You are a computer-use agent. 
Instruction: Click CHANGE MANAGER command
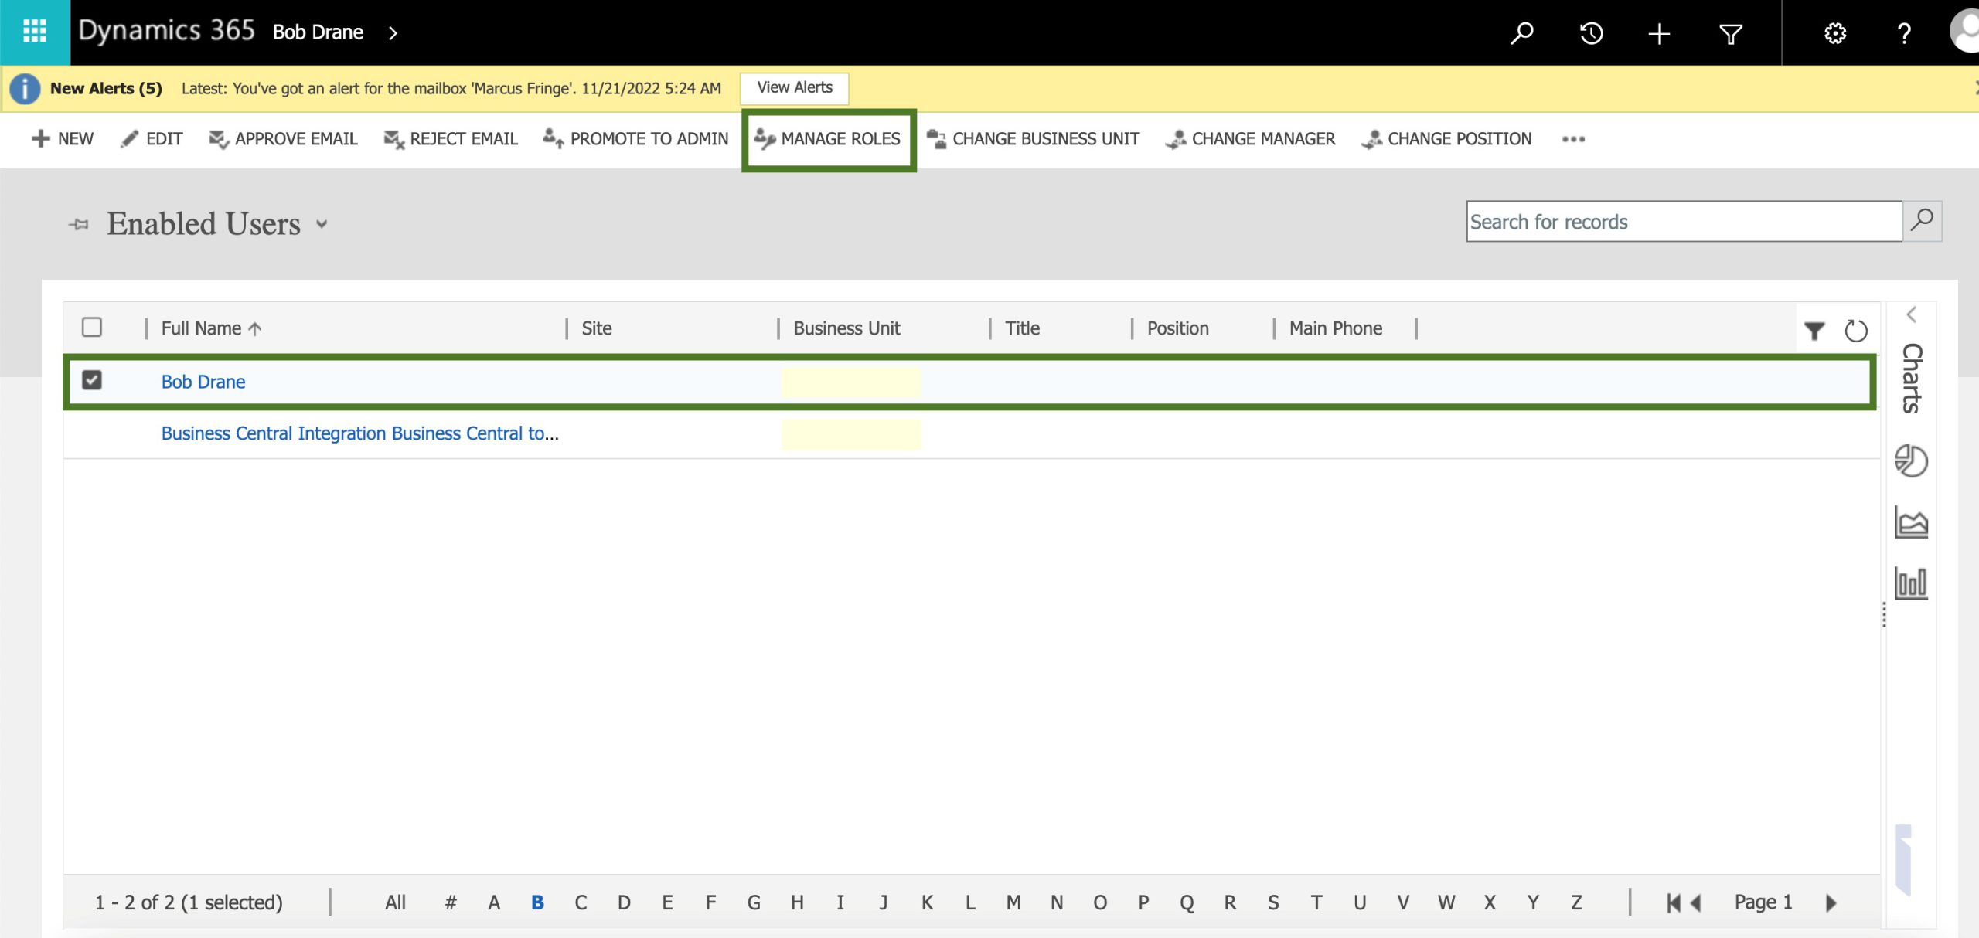tap(1250, 139)
